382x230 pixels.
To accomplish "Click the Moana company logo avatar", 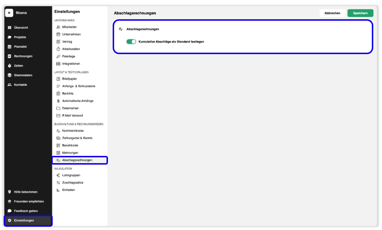I will [x=9, y=13].
